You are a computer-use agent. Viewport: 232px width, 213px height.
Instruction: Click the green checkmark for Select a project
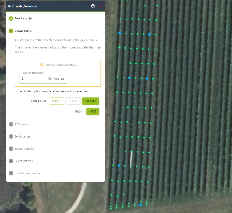tap(11, 19)
